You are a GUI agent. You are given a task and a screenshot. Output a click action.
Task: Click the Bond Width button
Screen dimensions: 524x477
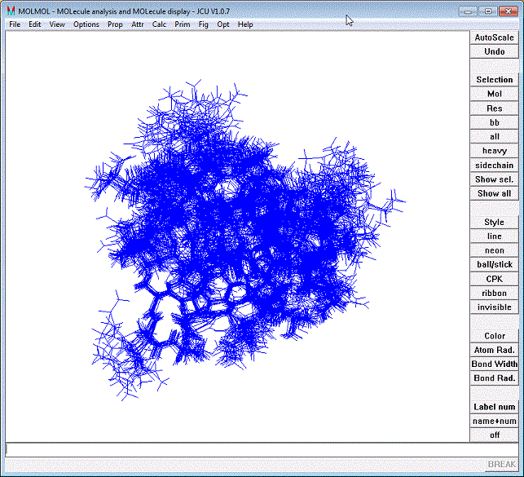coord(495,364)
